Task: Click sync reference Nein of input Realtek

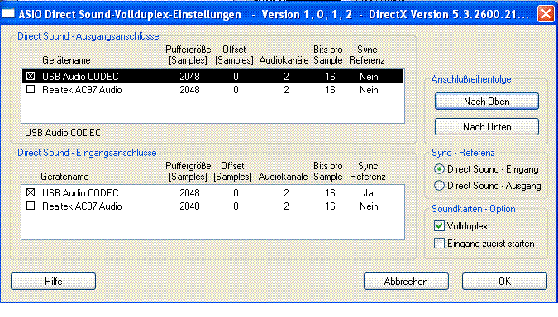Action: coord(369,206)
